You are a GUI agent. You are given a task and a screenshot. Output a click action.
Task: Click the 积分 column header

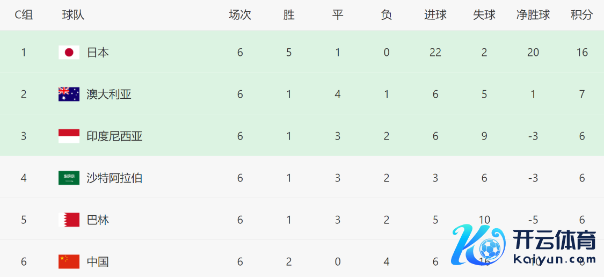tap(581, 15)
